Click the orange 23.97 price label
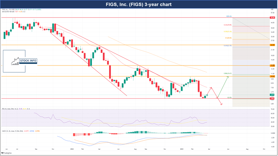Viewport: 278px width, 156px height. click(272, 45)
